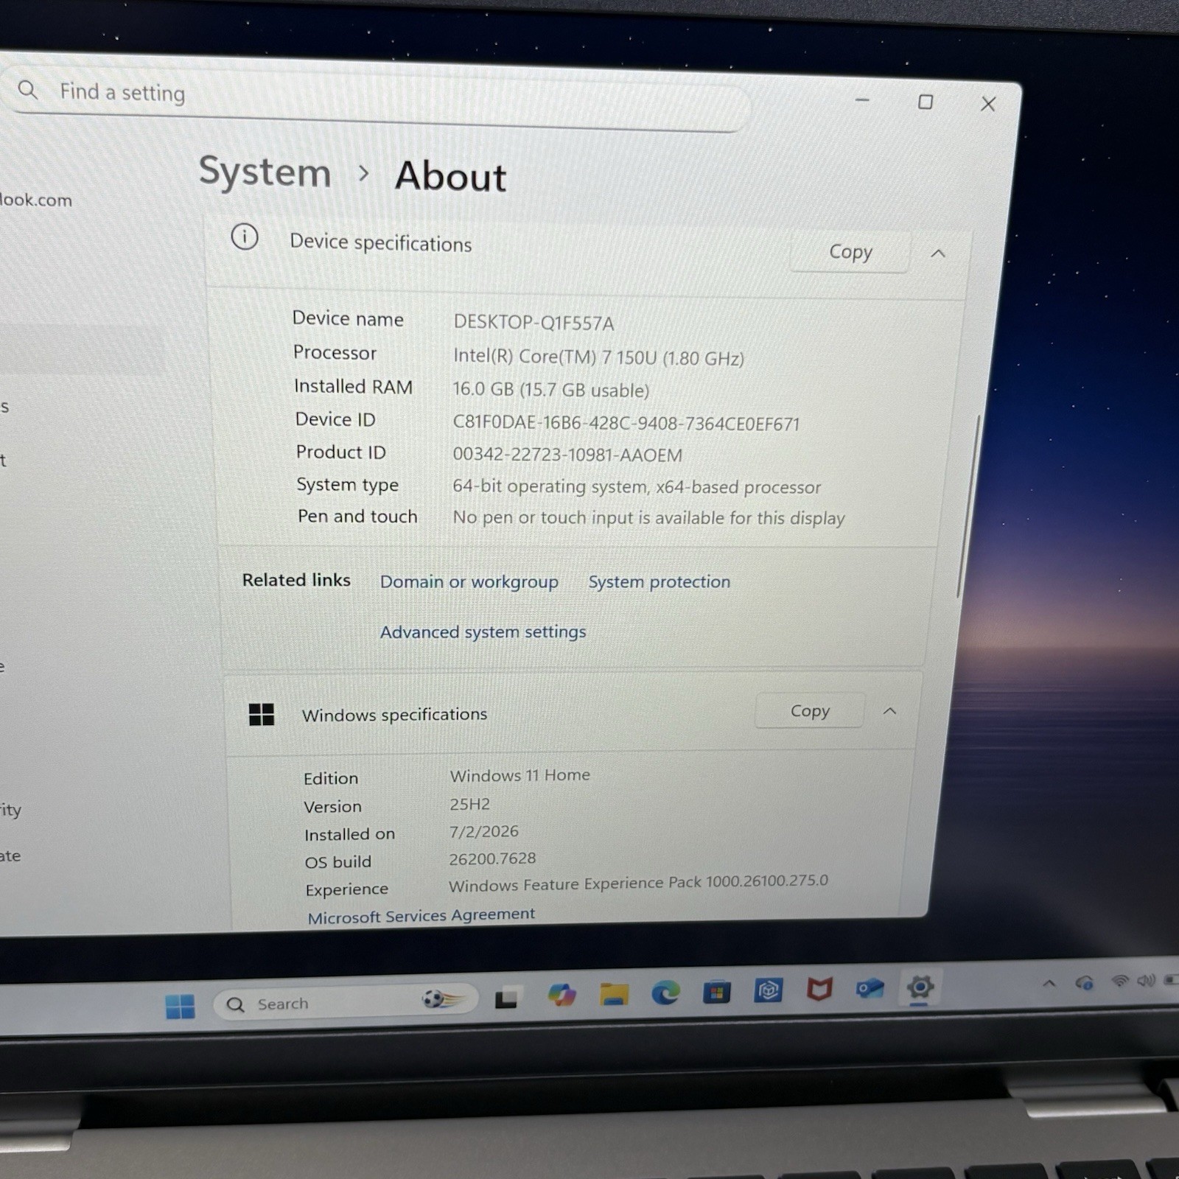Select Windows Feature Experience Pack value
Screen dimensions: 1179x1179
point(638,883)
